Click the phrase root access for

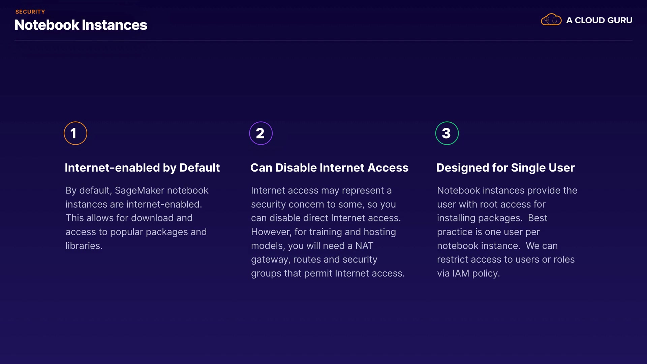point(512,204)
